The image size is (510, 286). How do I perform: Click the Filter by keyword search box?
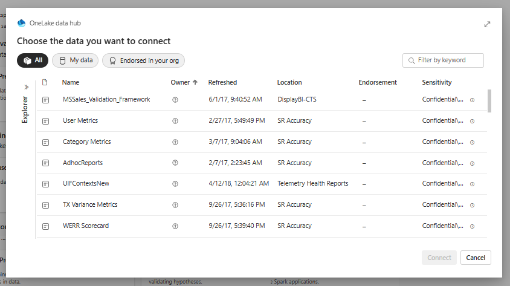443,60
